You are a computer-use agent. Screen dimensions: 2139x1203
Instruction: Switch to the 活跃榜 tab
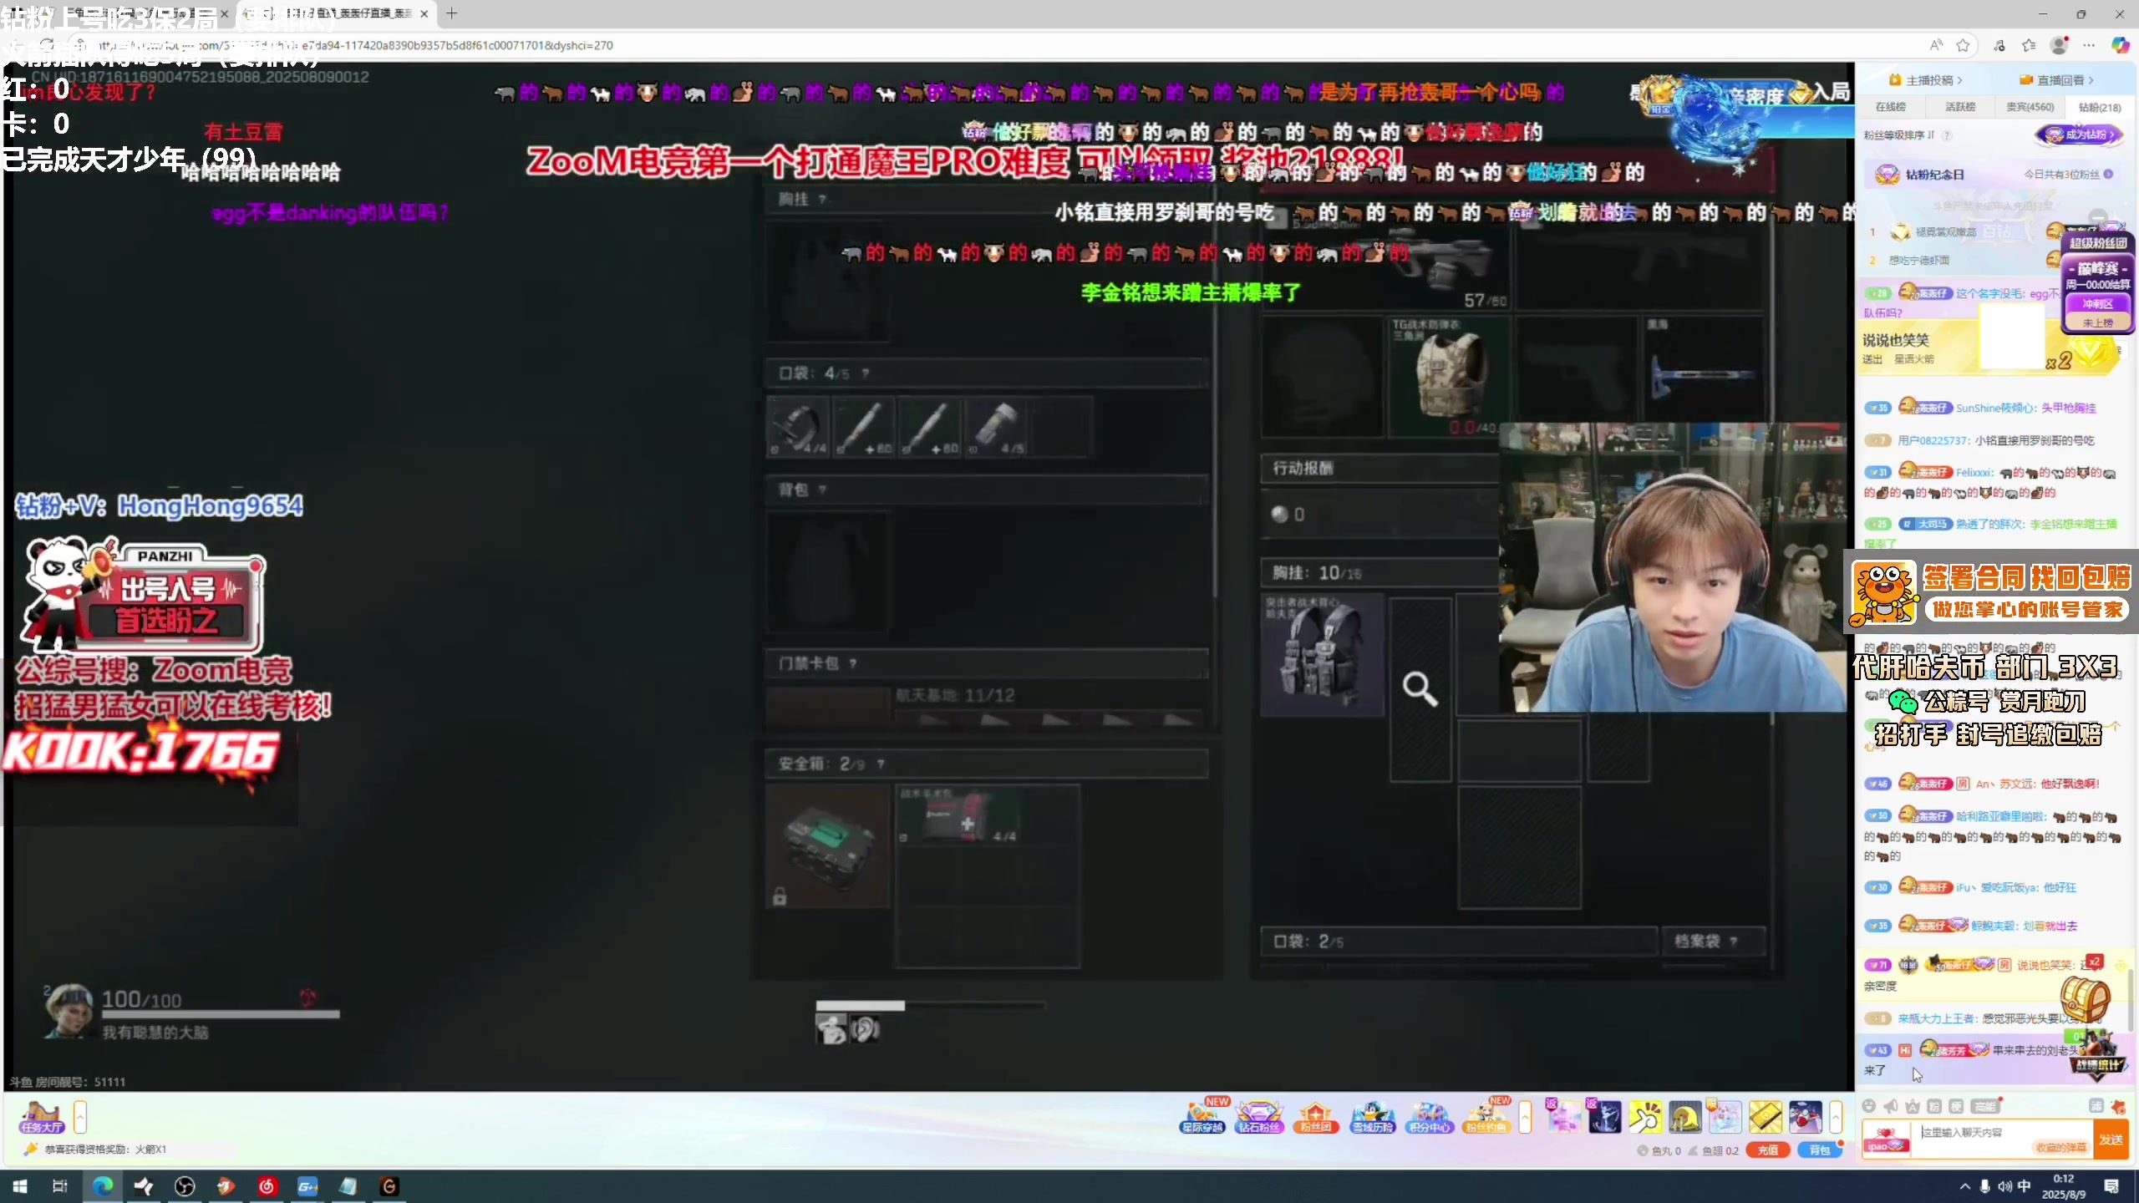coord(1960,107)
